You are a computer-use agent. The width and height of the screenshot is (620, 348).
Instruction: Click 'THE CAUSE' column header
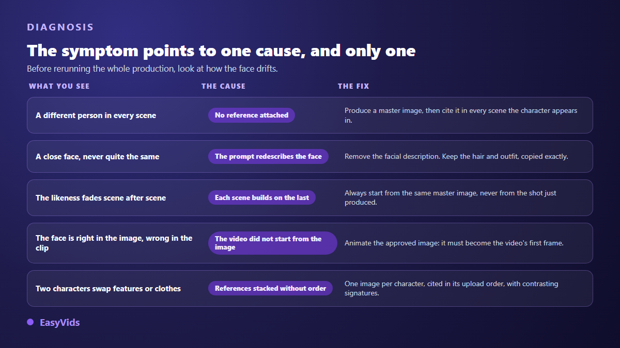click(x=224, y=86)
